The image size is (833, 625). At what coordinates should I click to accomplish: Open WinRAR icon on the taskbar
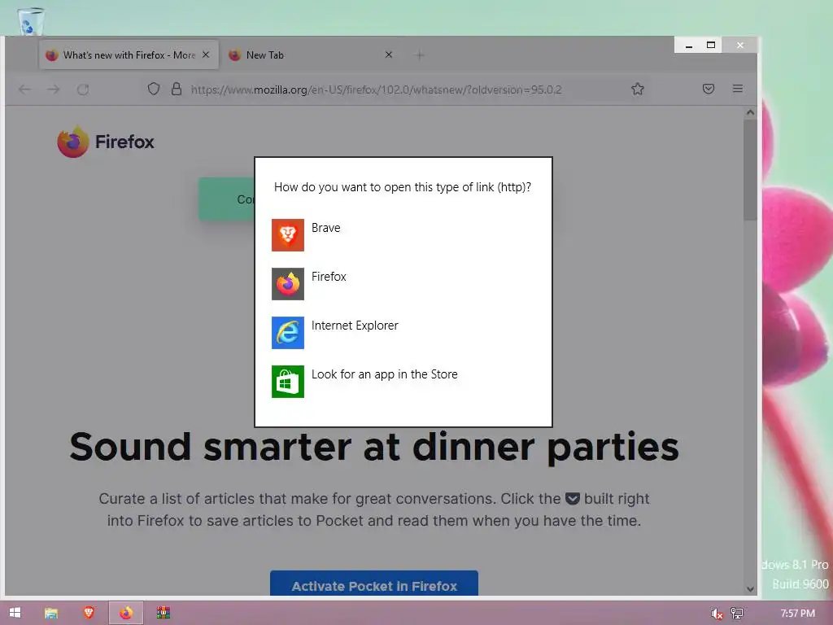[x=163, y=613]
